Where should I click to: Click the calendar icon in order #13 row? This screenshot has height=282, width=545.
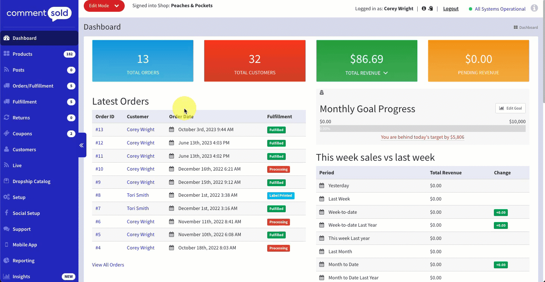coord(172,130)
